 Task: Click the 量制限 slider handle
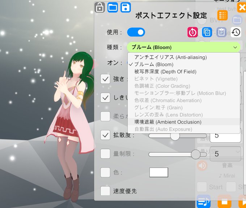pyautogui.click(x=196, y=154)
